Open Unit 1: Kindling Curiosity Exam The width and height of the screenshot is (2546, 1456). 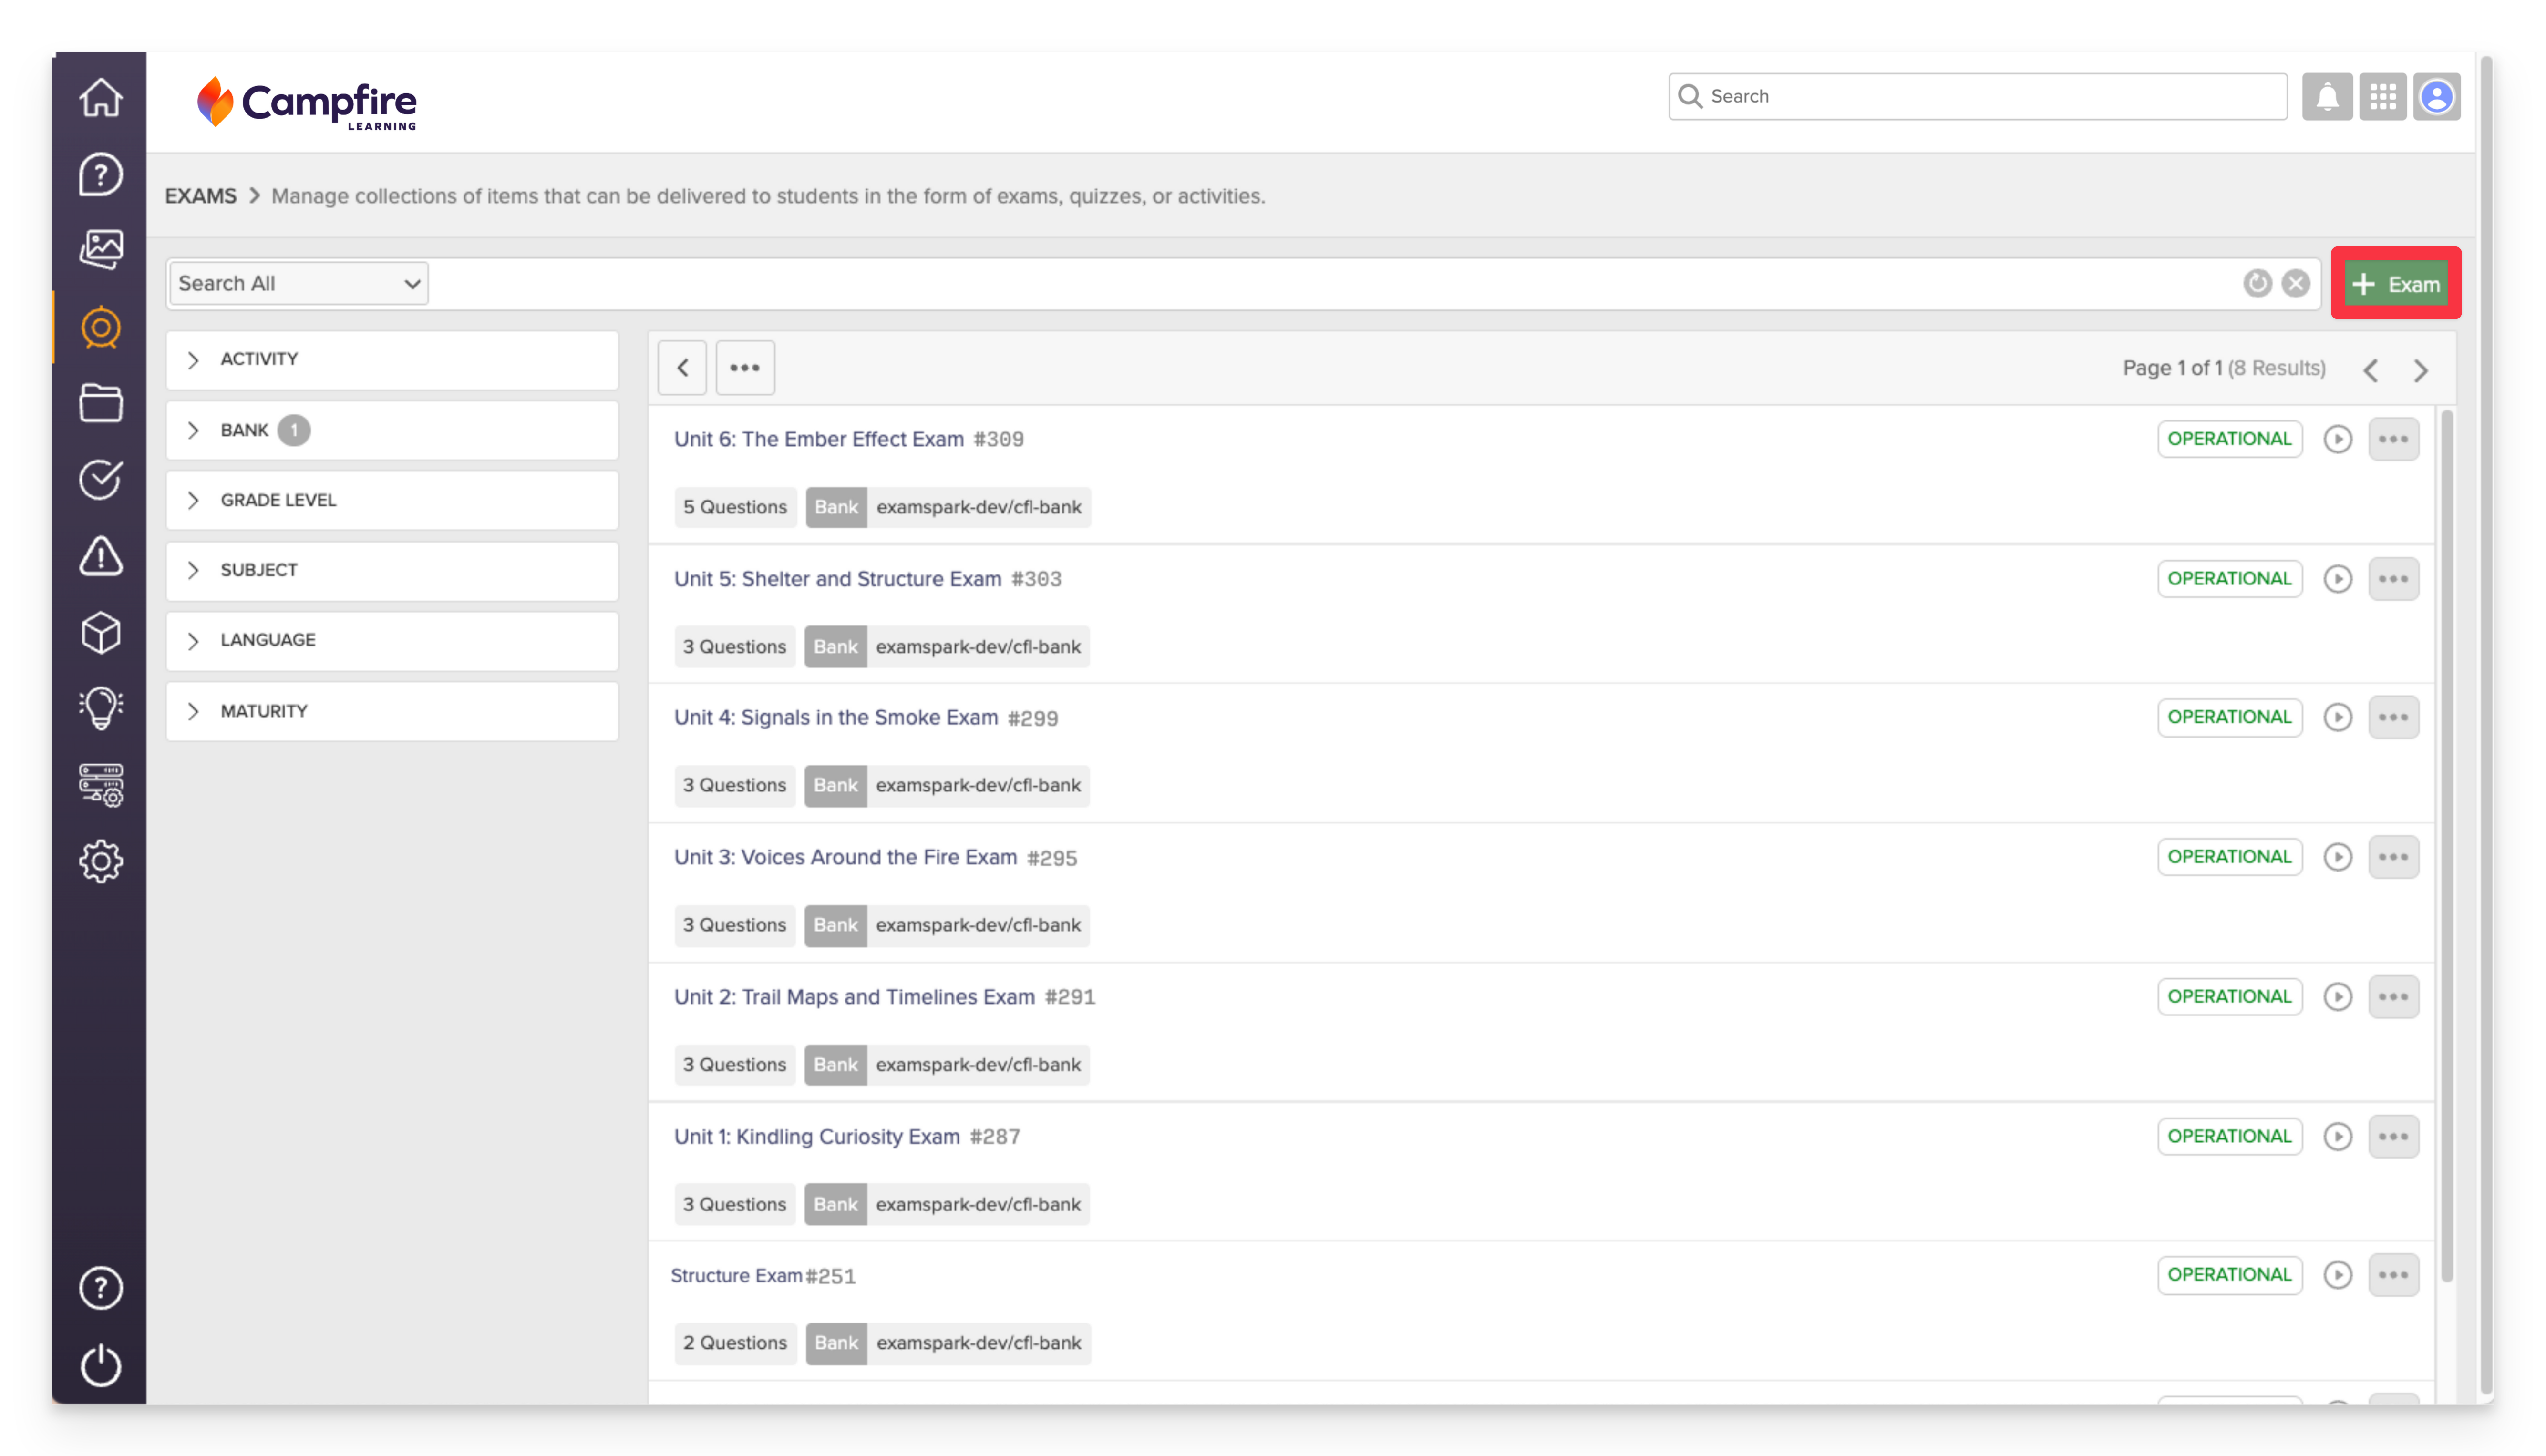point(816,1137)
